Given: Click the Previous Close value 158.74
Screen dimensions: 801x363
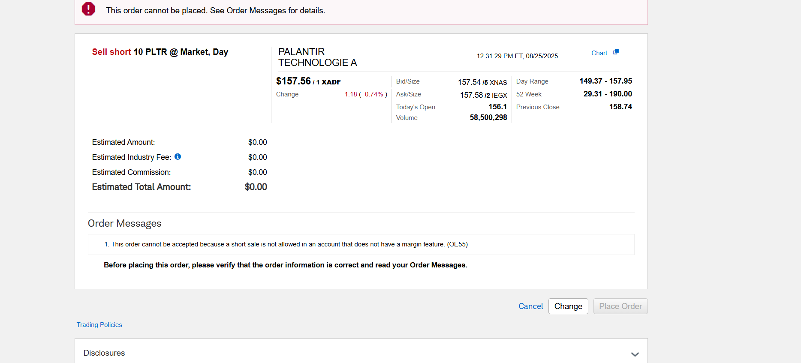Looking at the screenshot, I should tap(620, 107).
